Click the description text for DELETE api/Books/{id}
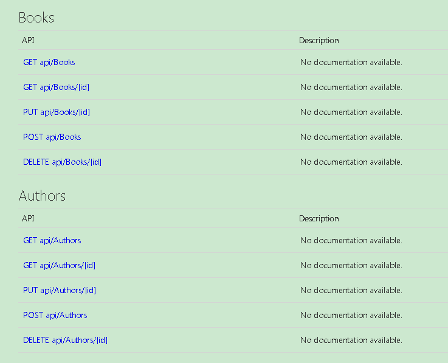 (x=351, y=162)
